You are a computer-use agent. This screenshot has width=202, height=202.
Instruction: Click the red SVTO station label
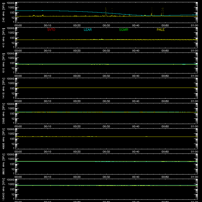pos(51,30)
